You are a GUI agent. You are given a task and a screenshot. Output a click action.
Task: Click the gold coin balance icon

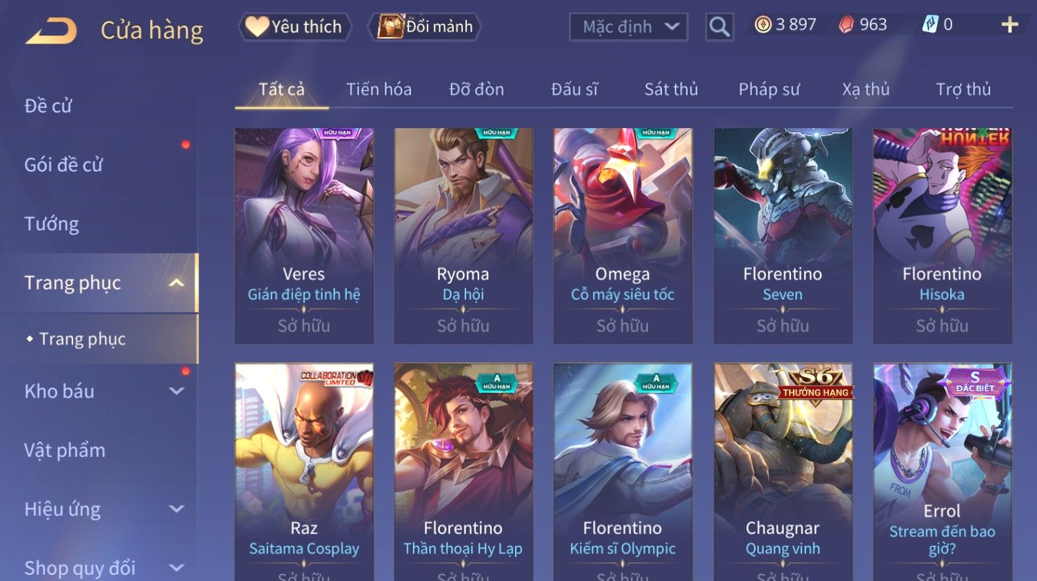point(763,26)
